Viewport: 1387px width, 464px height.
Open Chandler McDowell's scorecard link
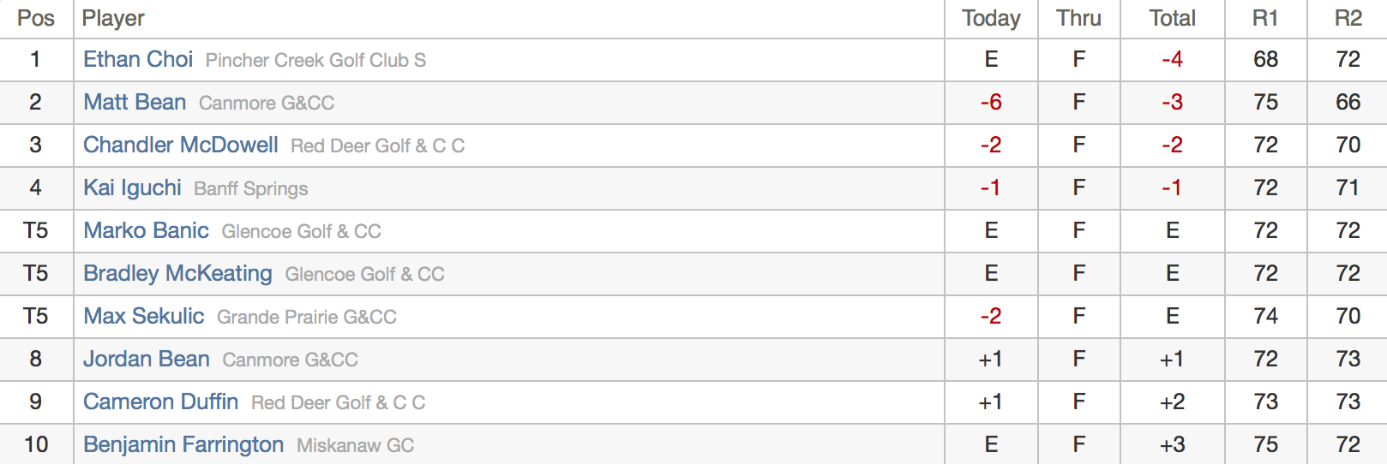(x=180, y=146)
